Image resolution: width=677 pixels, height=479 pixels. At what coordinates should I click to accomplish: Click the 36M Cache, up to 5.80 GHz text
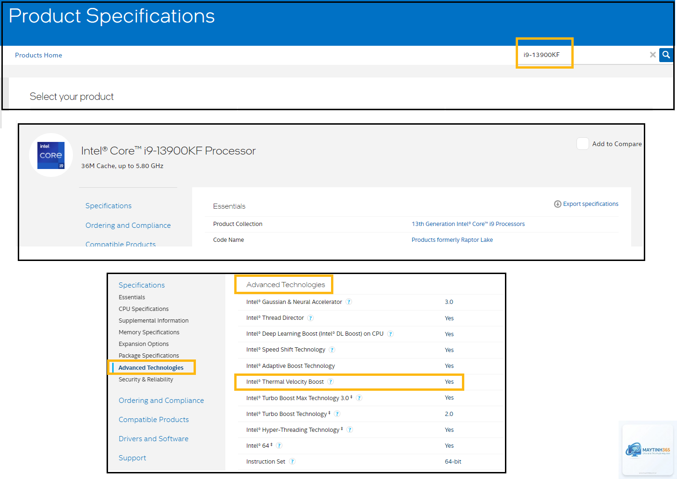122,166
